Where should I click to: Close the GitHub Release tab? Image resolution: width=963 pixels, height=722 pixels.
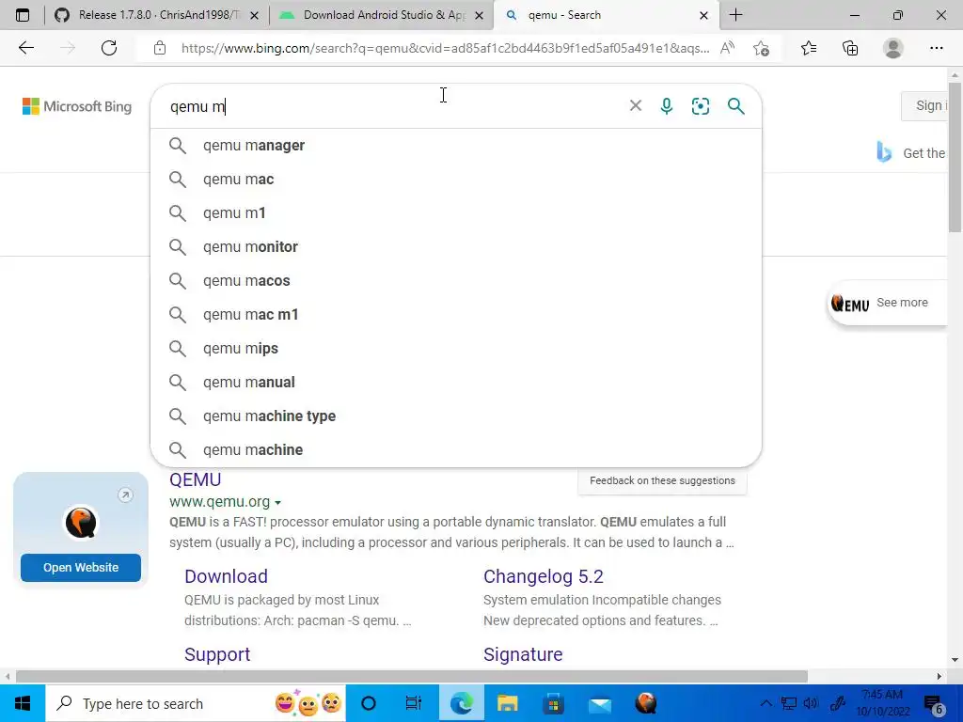[254, 15]
